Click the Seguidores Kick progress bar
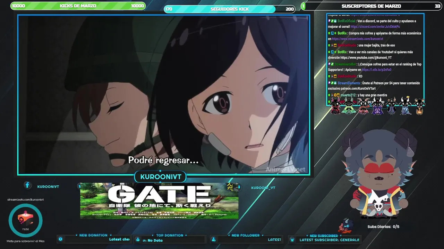The width and height of the screenshot is (444, 249). (229, 9)
